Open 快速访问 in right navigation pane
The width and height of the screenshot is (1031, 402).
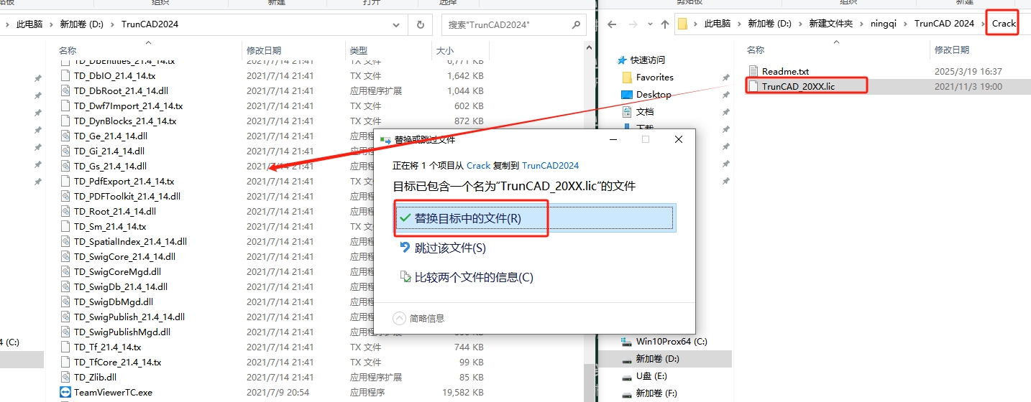pos(648,60)
